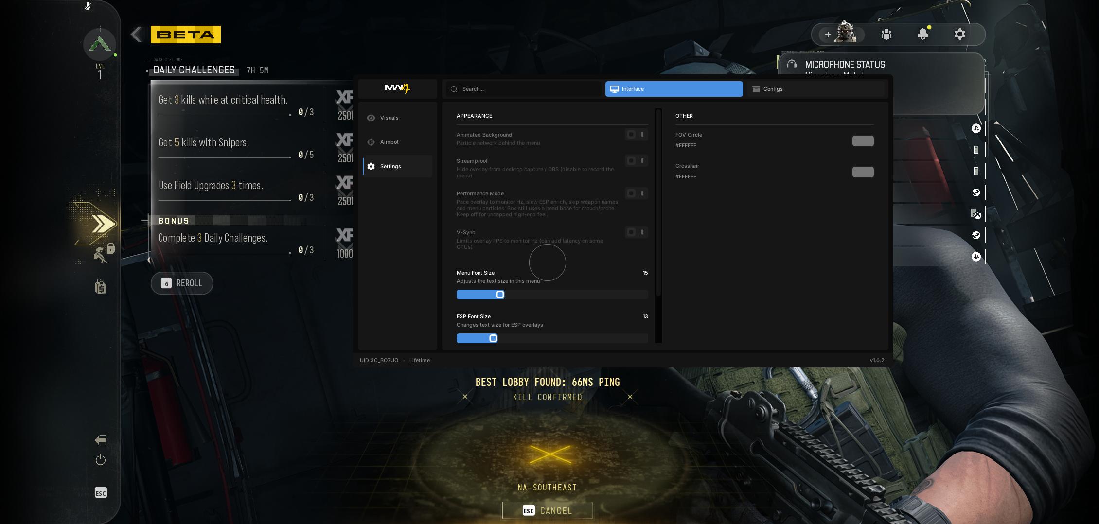The width and height of the screenshot is (1099, 524).
Task: Toggle the Streamproof switch
Action: click(x=636, y=161)
